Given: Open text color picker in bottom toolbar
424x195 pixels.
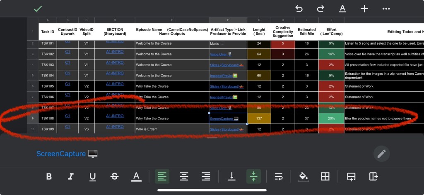Looking at the screenshot, I should click(x=136, y=177).
